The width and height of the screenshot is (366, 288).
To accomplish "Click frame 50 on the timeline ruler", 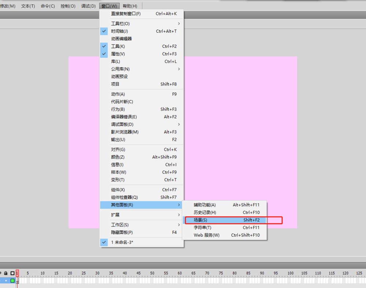I will [x=152, y=273].
